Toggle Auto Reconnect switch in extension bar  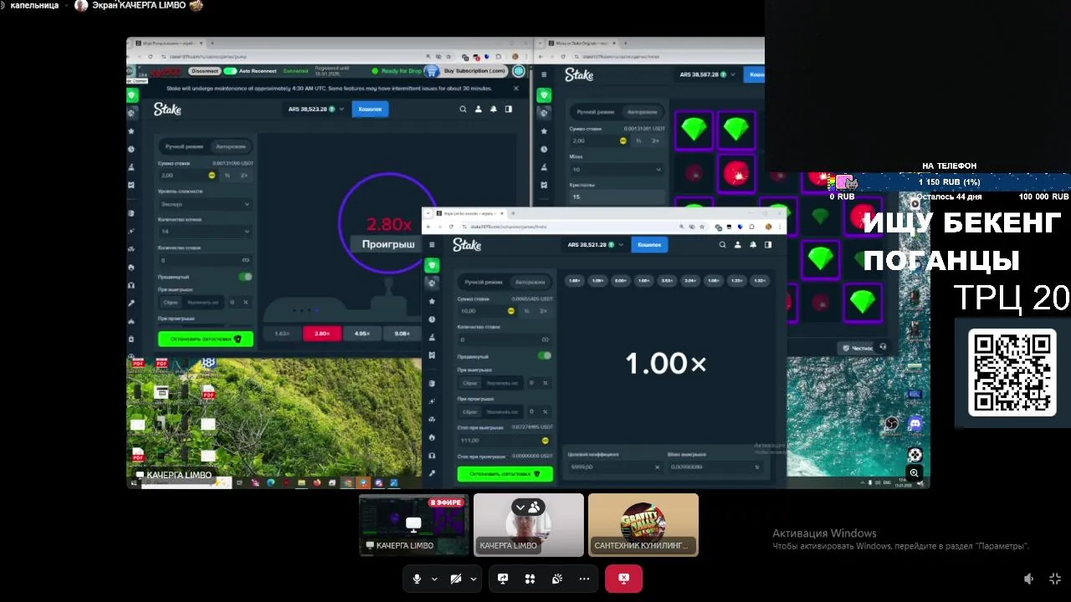[x=229, y=71]
